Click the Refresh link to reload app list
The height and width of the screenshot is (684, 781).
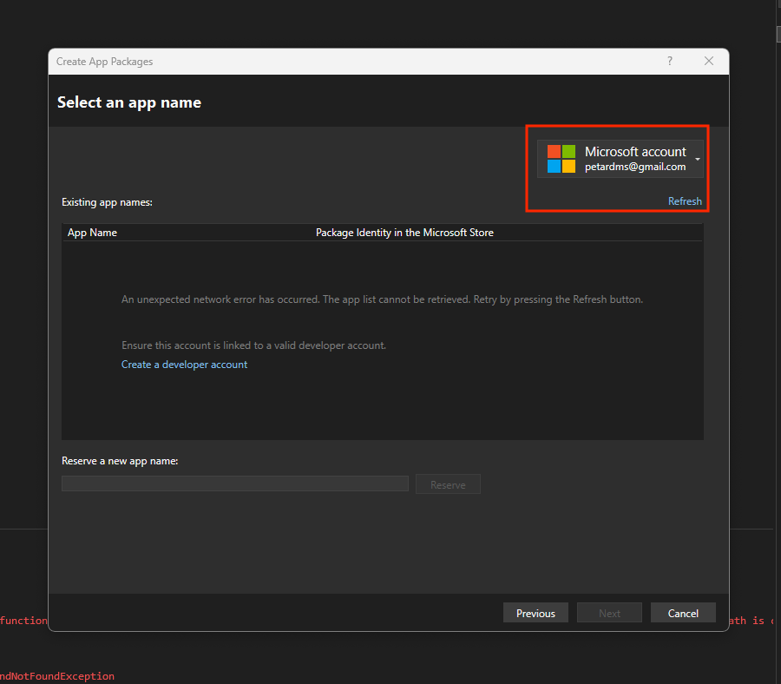[x=685, y=201]
